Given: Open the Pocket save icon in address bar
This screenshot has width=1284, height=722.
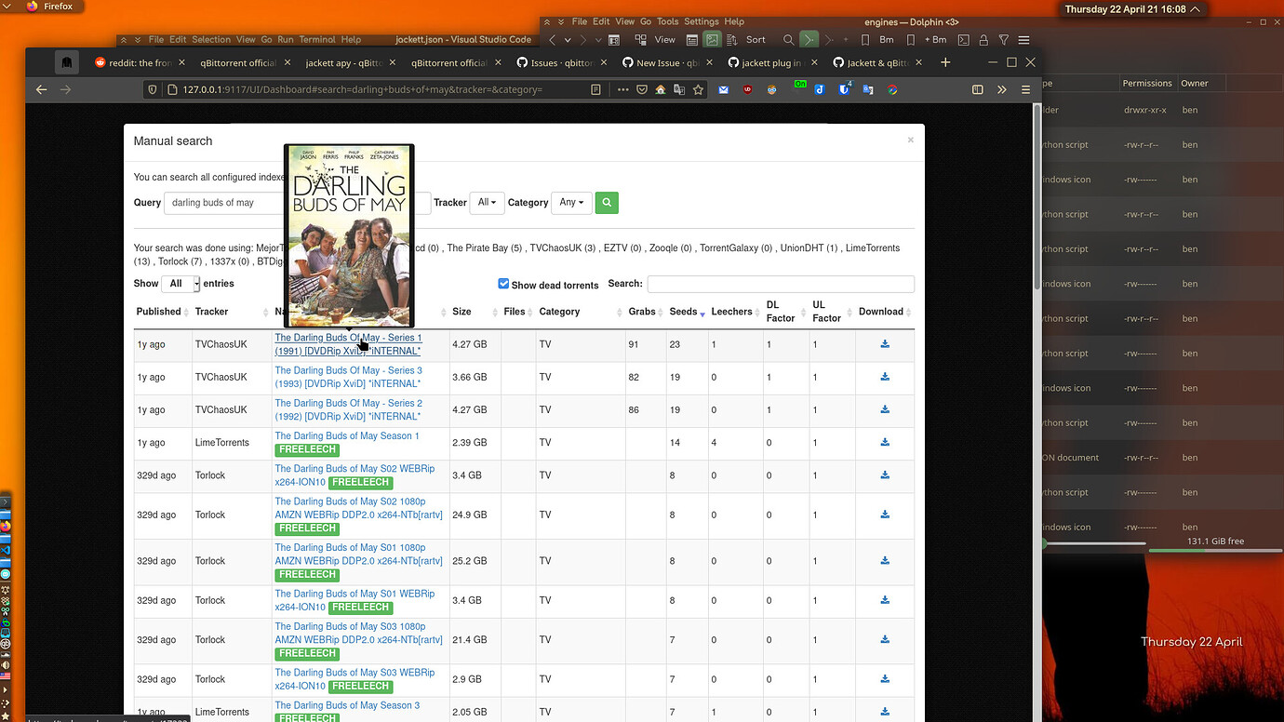Looking at the screenshot, I should [642, 89].
